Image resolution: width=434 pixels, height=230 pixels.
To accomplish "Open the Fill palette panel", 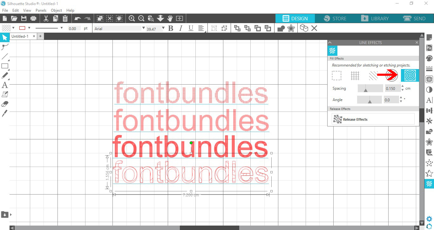I will coord(429,58).
